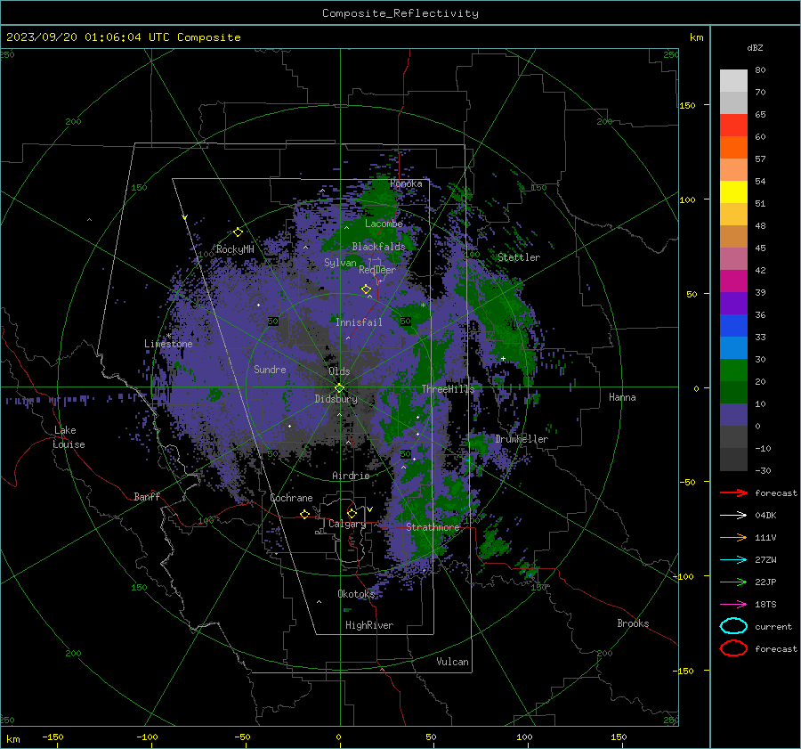Click the Okotoks city label
Image resolution: width=801 pixels, height=749 pixels.
click(356, 594)
